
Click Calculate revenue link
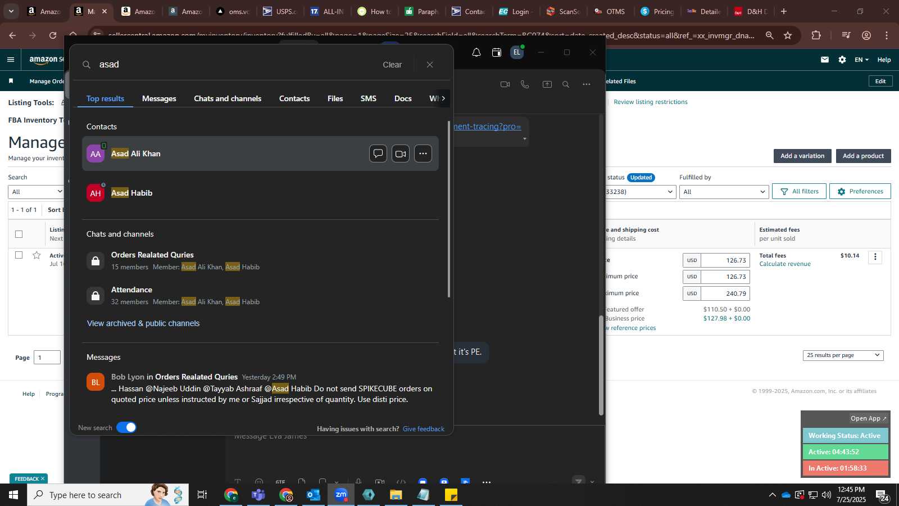[x=785, y=264]
